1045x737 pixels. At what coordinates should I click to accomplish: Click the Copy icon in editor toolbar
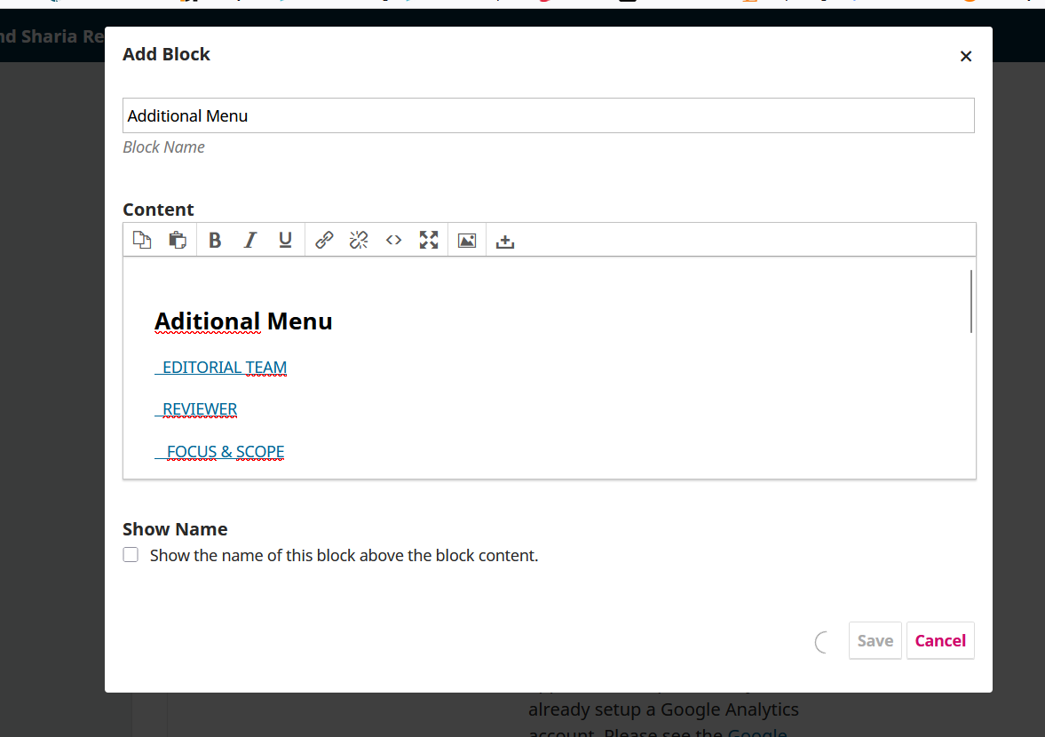(142, 240)
